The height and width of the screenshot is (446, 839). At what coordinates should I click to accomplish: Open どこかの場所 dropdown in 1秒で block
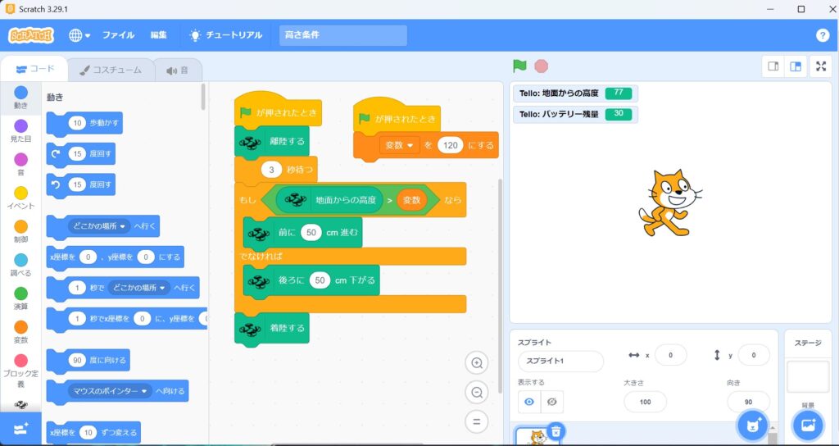click(x=139, y=288)
